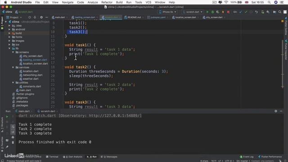This screenshot has height=162, width=288.
Task: Open the AVD manager icon
Action: (263, 12)
